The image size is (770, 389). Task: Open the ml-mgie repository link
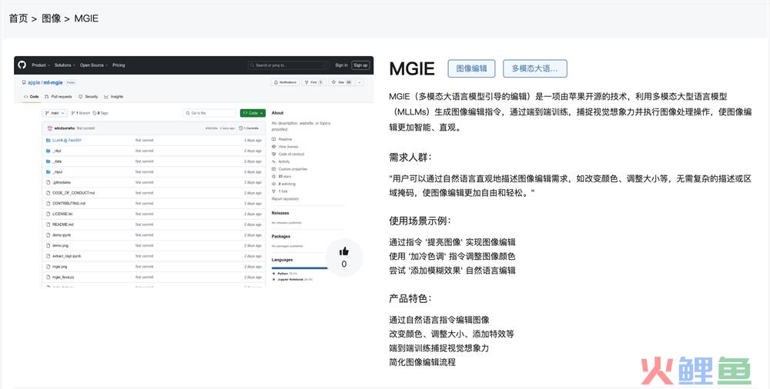[x=53, y=82]
